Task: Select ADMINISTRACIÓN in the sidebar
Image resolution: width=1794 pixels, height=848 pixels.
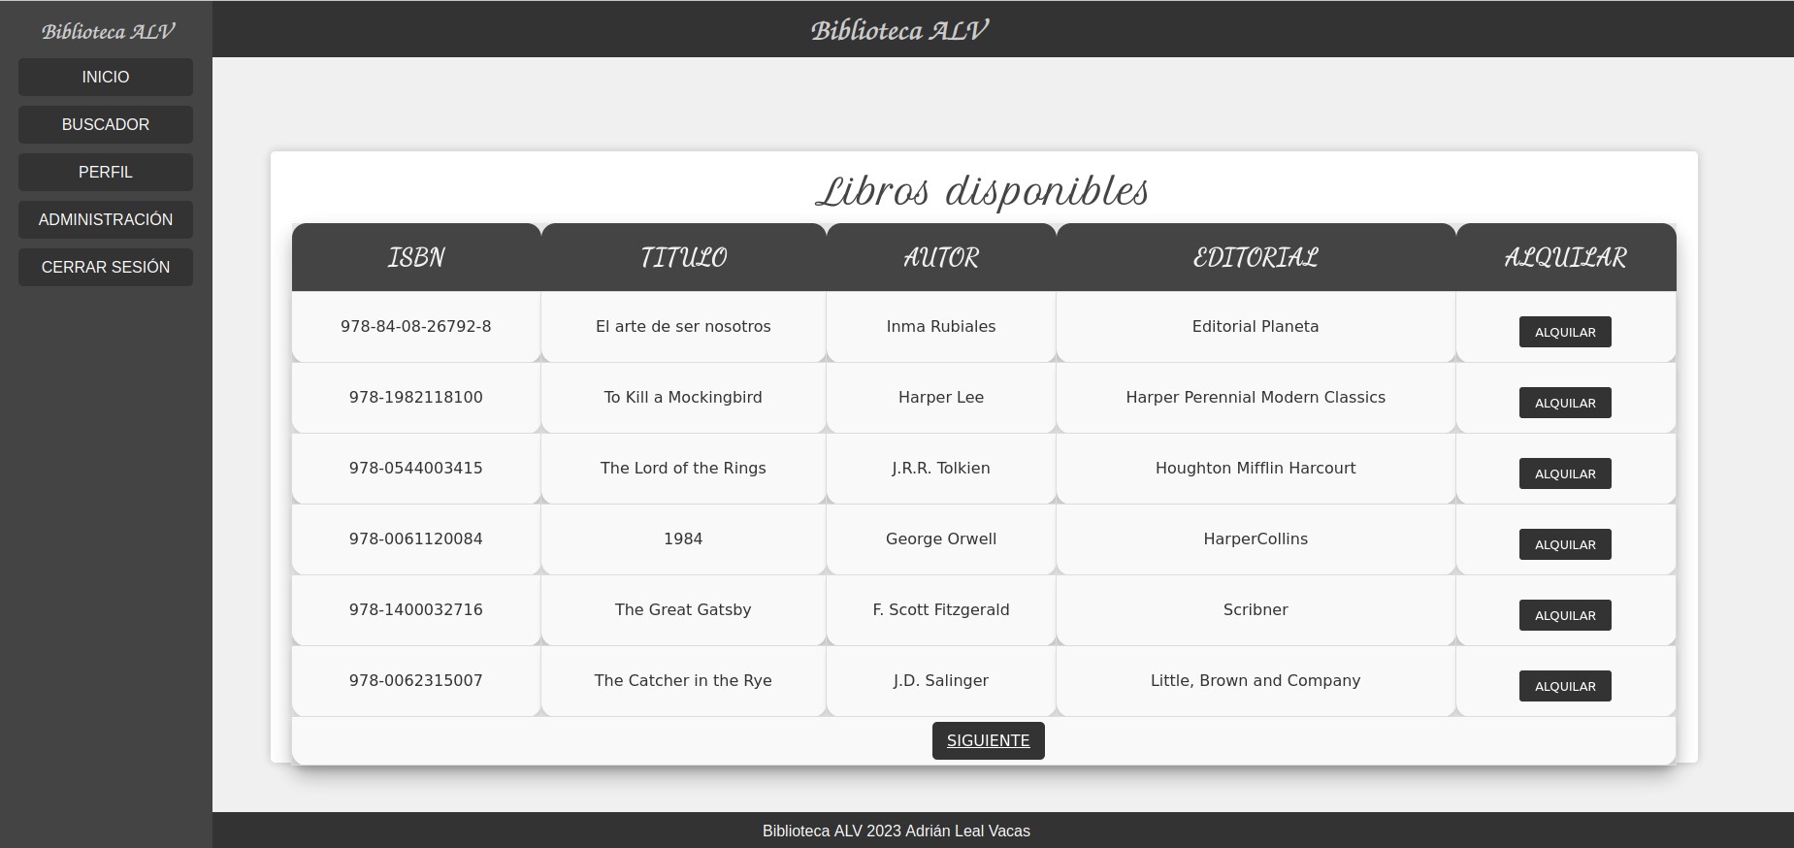Action: pos(106,219)
